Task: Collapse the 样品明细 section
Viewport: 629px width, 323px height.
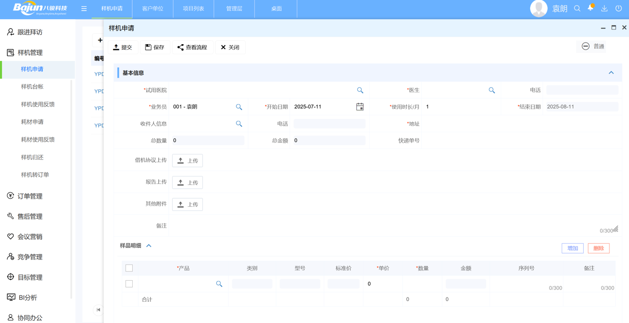Action: pyautogui.click(x=149, y=246)
